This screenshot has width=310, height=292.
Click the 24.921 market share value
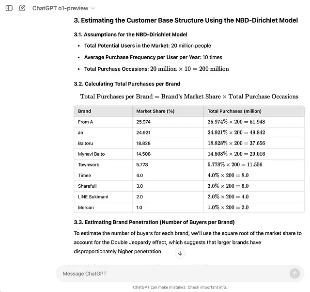(143, 132)
